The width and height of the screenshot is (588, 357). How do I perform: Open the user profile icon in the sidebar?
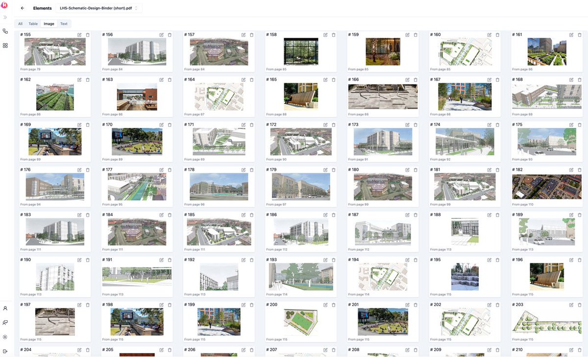(5, 309)
